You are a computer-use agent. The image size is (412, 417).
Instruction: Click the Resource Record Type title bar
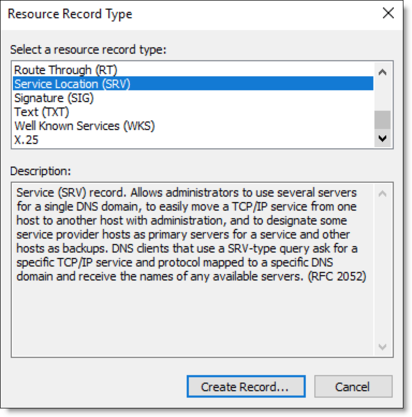tap(186, 14)
